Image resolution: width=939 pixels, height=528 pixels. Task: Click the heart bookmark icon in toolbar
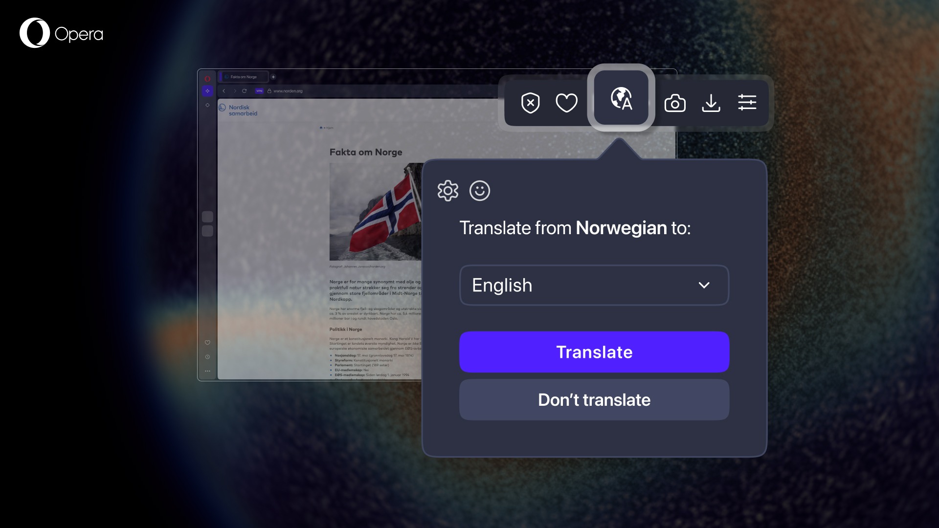coord(566,103)
